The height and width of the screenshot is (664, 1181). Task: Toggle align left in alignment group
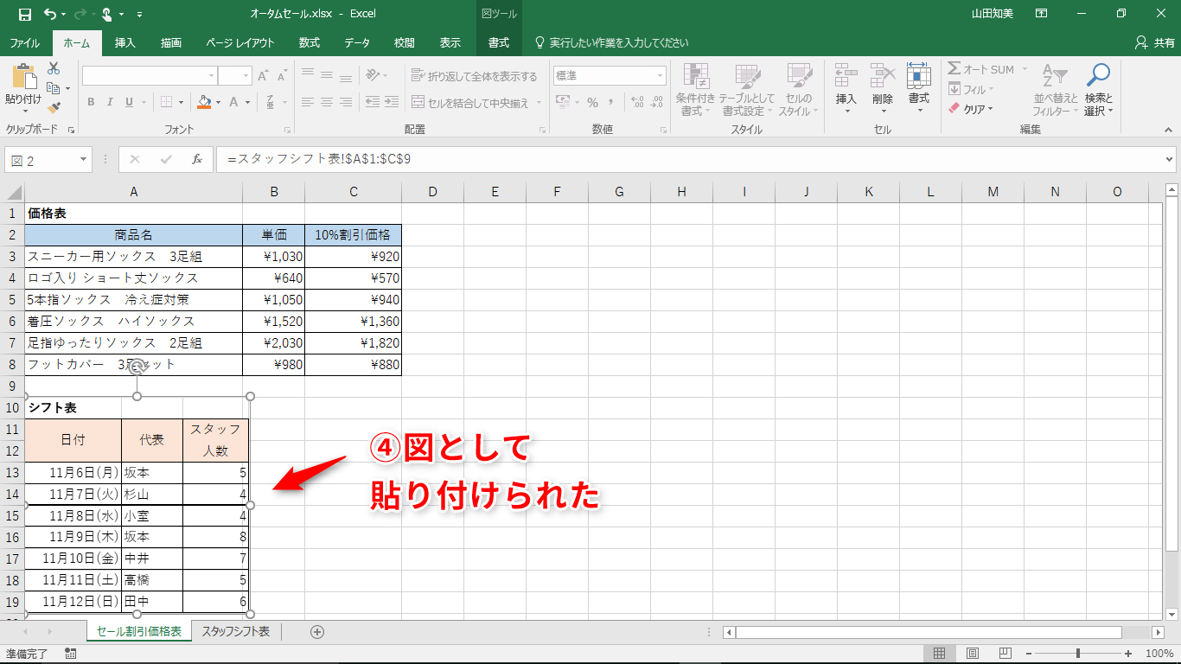pos(307,102)
